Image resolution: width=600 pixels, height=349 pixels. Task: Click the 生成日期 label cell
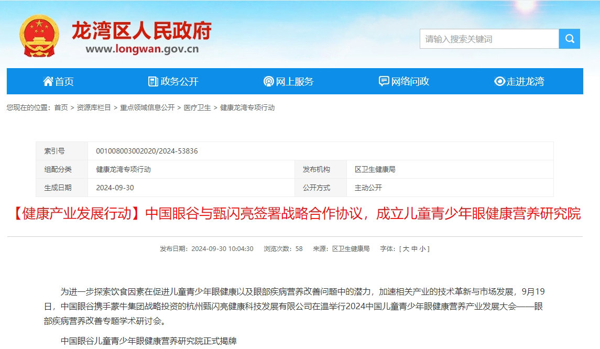click(62, 188)
